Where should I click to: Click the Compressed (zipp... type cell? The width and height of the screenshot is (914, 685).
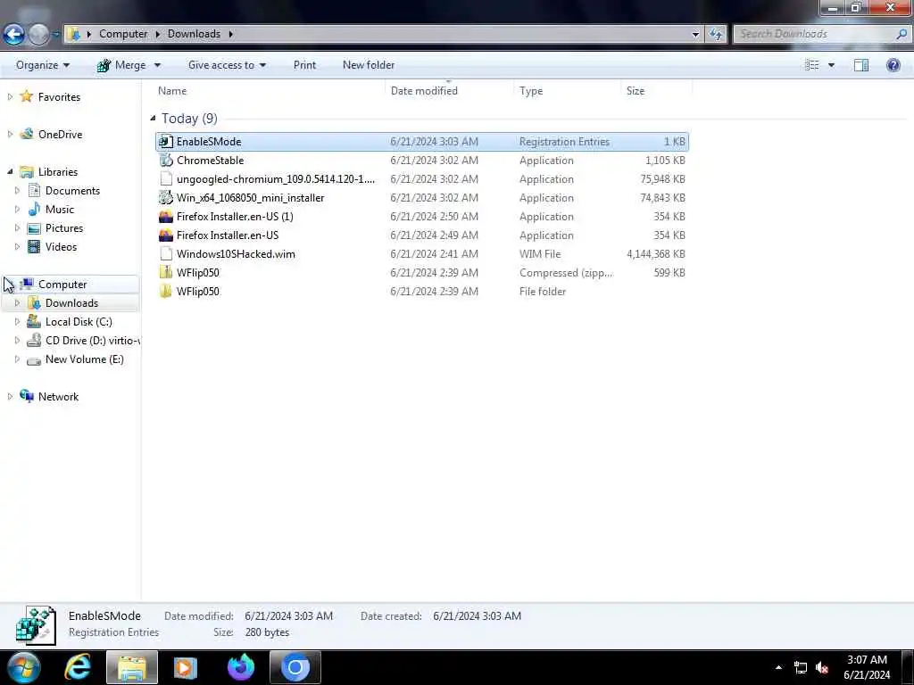click(566, 273)
